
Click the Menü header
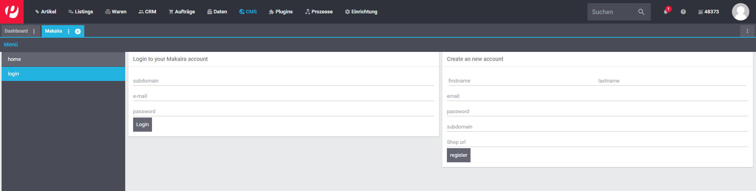point(11,44)
